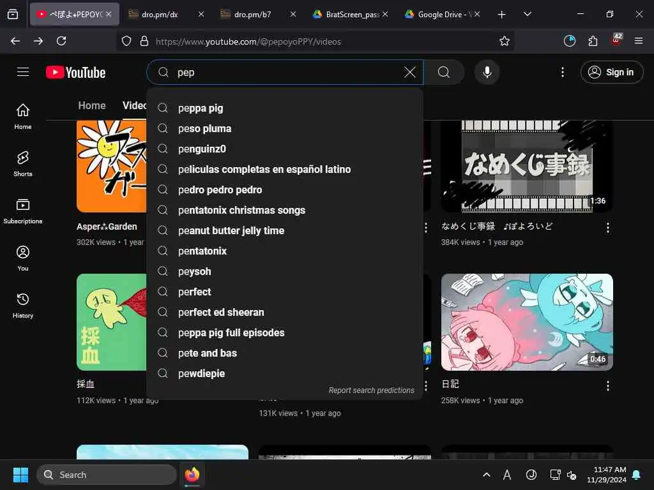Viewport: 654px width, 490px height.
Task: View site security padlock info
Action: 144,41
